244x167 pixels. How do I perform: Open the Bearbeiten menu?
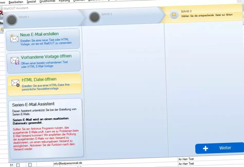pyautogui.click(x=16, y=2)
